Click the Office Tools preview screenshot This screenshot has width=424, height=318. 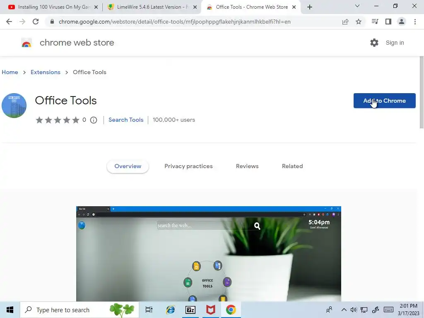209,254
